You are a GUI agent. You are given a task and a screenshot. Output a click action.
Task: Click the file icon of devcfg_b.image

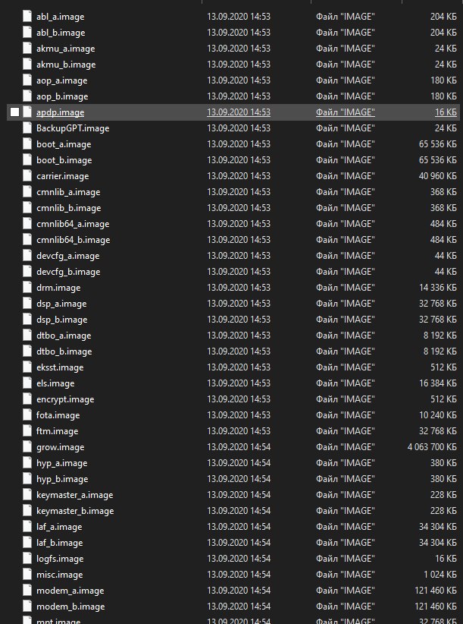[27, 272]
